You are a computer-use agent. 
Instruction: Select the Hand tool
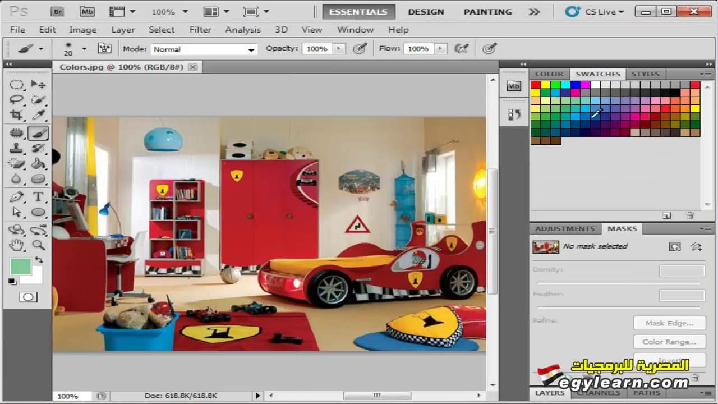click(17, 245)
